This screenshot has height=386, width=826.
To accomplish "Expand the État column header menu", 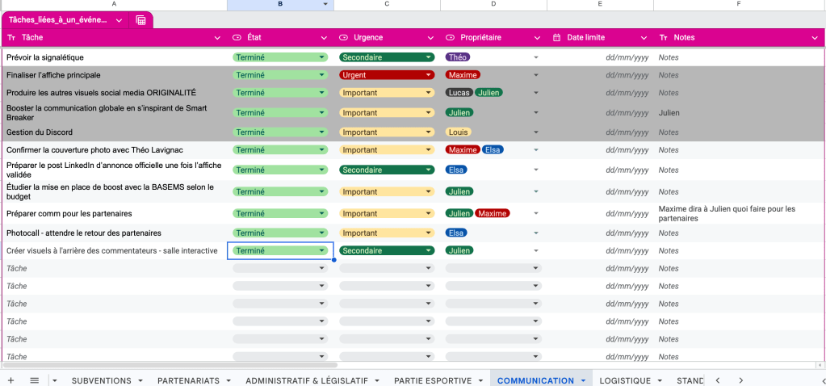I will (324, 38).
